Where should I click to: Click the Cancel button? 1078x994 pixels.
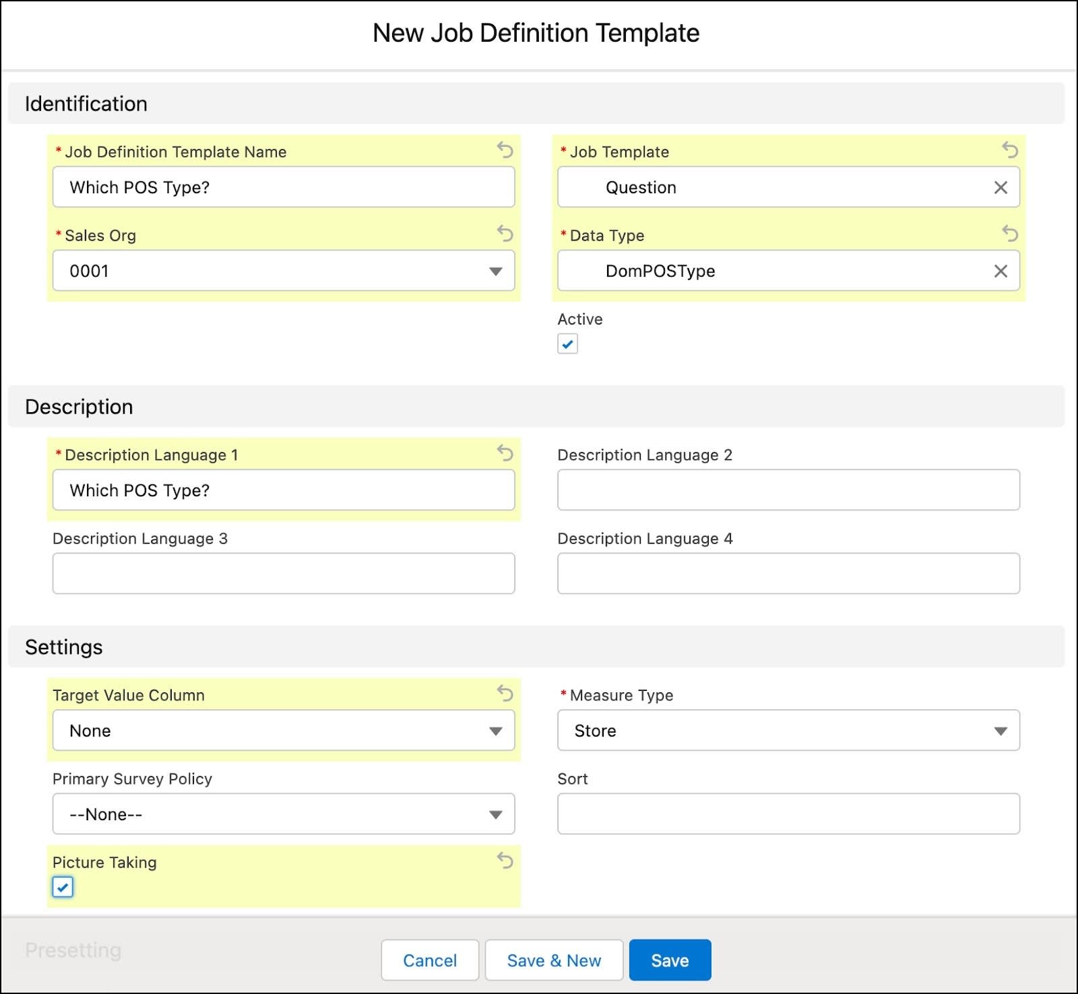click(x=430, y=960)
